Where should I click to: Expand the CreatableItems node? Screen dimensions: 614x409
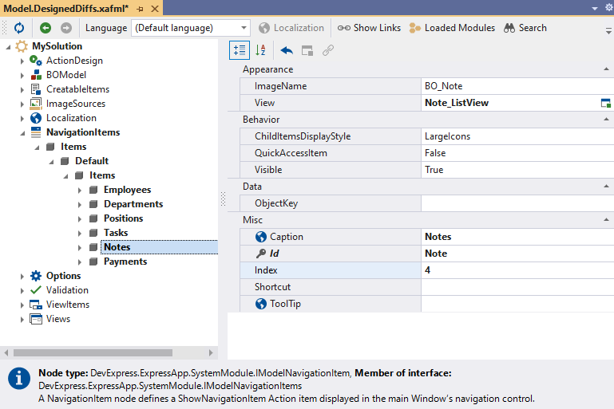22,90
